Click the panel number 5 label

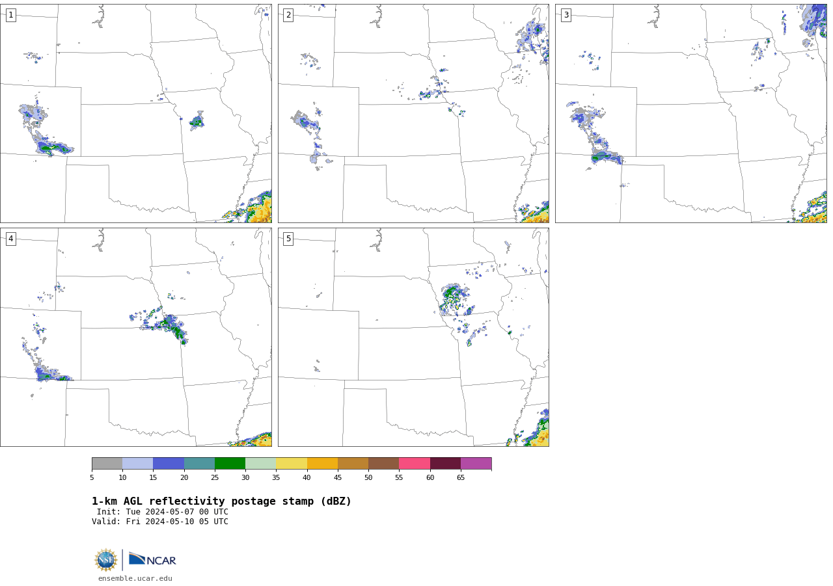(288, 239)
